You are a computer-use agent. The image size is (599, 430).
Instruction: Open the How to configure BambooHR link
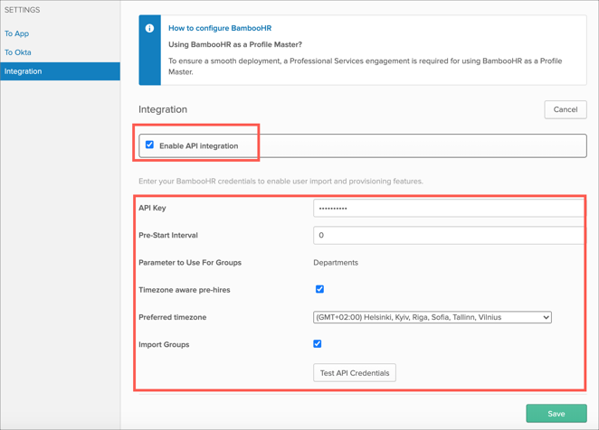pos(219,28)
